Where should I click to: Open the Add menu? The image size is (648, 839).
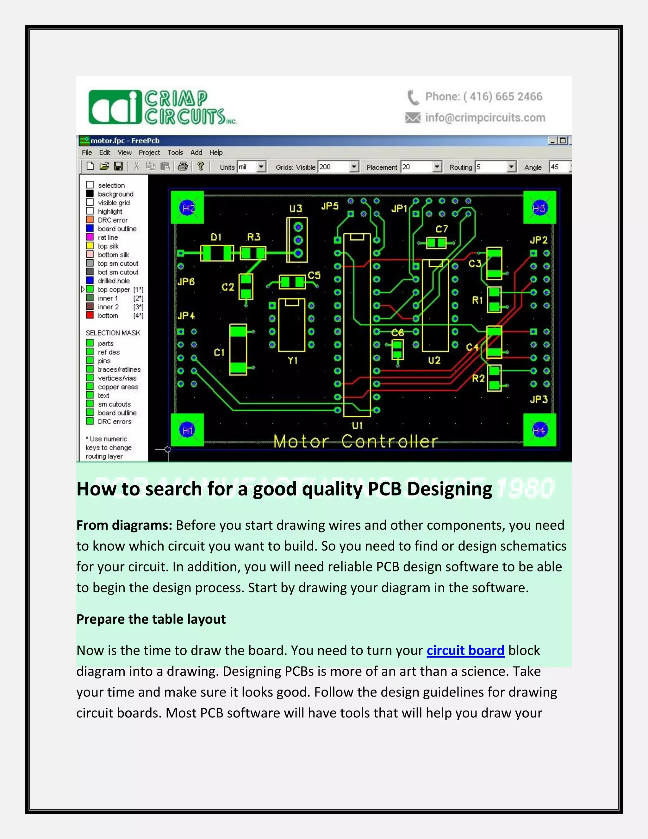point(196,153)
